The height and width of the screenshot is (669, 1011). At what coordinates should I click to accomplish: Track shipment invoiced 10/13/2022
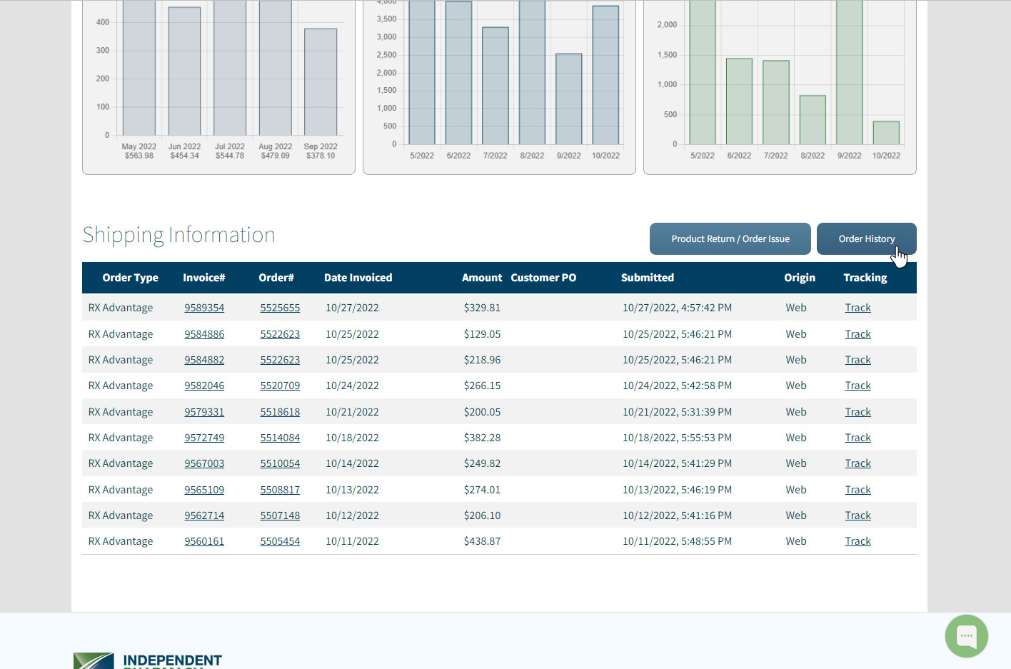857,490
